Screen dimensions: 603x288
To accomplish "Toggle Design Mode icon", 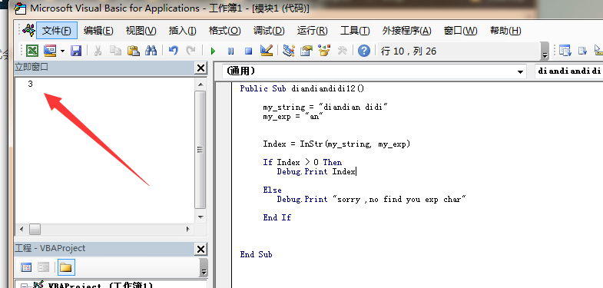I will point(266,51).
